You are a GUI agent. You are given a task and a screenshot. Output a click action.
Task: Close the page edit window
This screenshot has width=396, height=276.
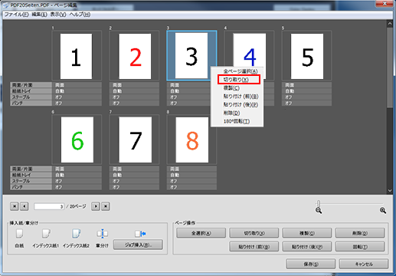(x=385, y=4)
